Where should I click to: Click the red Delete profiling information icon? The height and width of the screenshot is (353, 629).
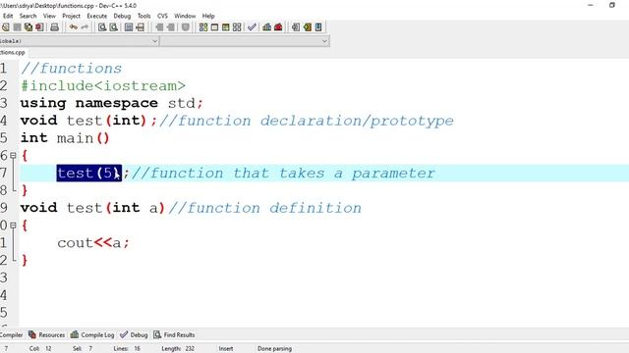click(278, 27)
